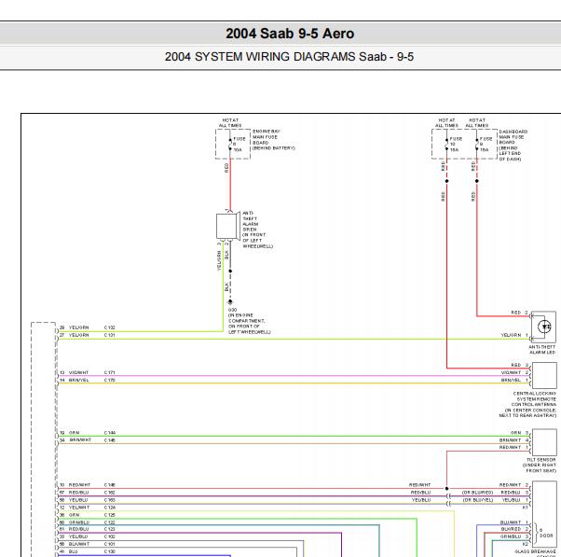Click pin 13 VIO/WHT label on left connector
Image resolution: width=561 pixels, height=557 pixels.
click(x=74, y=372)
